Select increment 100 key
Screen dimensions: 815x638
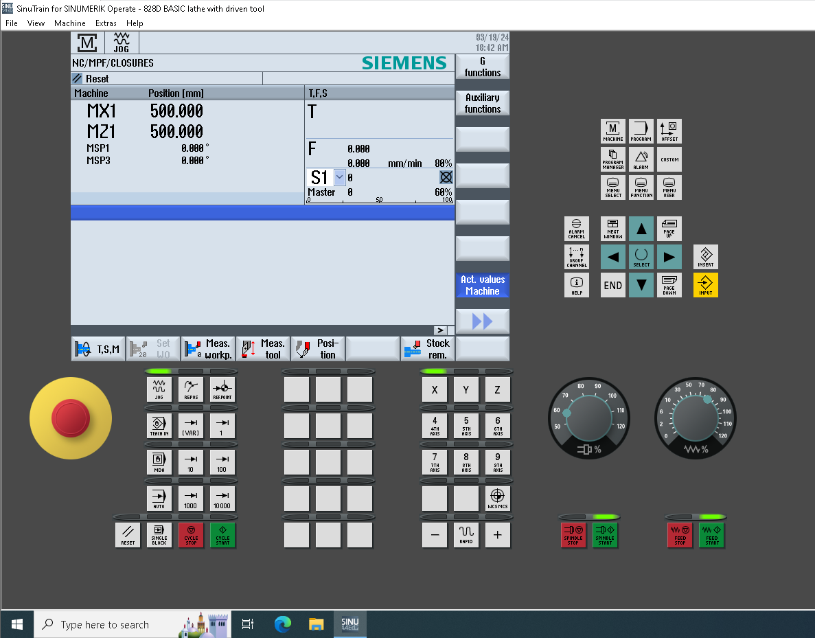(222, 462)
